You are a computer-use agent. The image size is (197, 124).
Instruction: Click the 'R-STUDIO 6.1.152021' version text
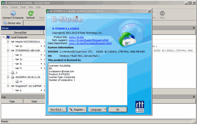click(x=66, y=28)
